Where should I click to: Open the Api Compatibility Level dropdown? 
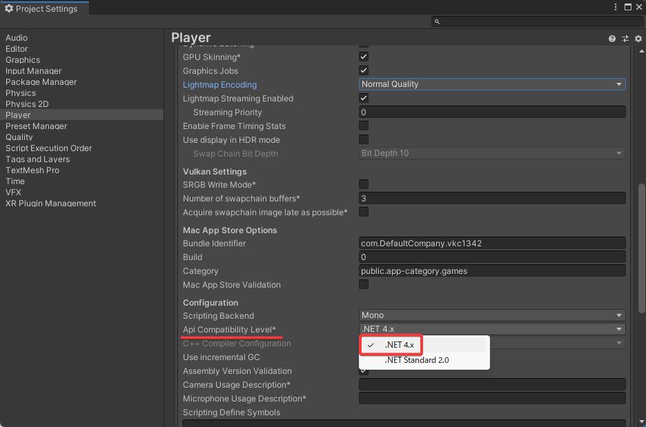[492, 329]
